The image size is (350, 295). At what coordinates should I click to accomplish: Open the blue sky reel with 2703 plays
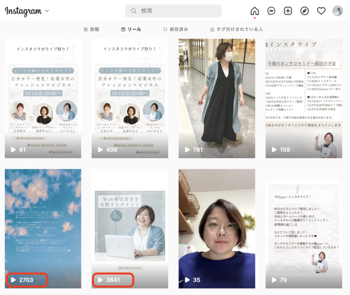point(43,228)
